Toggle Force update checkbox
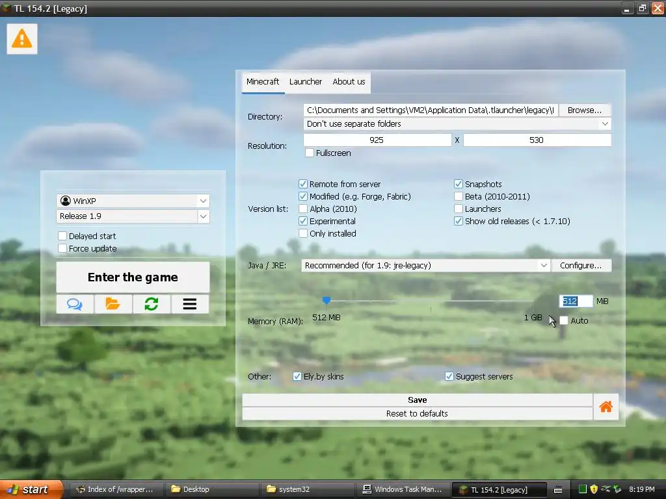This screenshot has width=666, height=499. pyautogui.click(x=62, y=248)
